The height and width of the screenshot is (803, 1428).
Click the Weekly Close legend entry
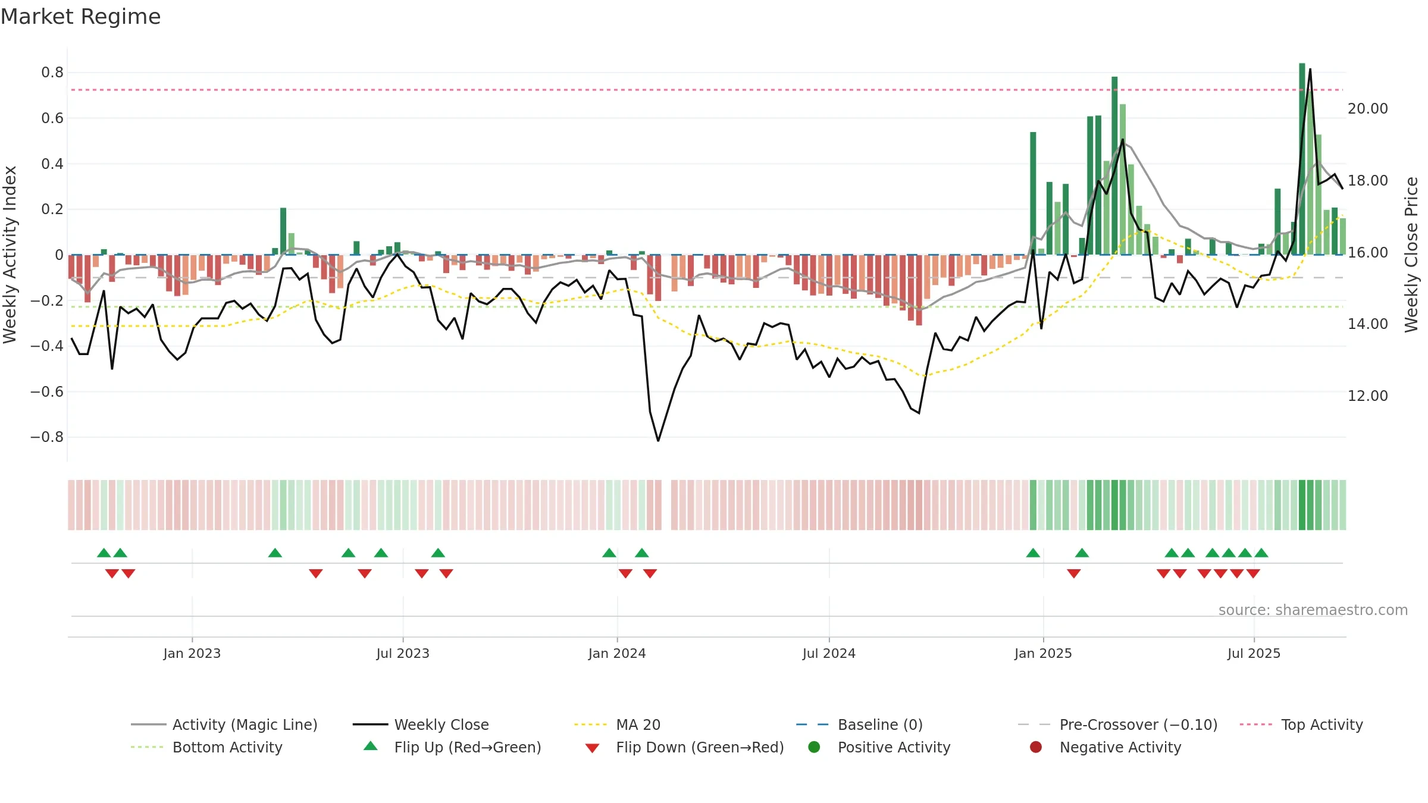point(421,724)
